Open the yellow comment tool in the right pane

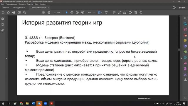[185, 41]
